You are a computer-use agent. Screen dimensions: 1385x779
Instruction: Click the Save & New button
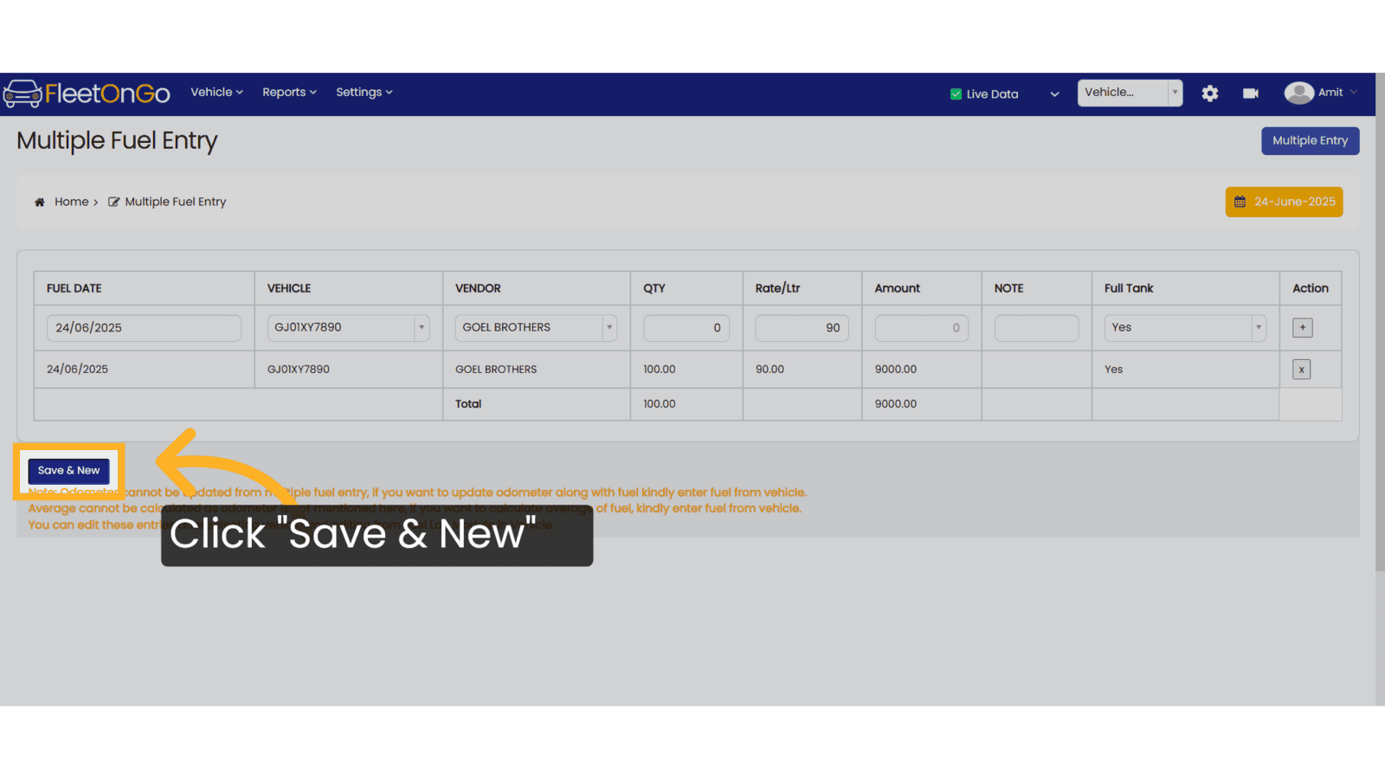pyautogui.click(x=68, y=471)
